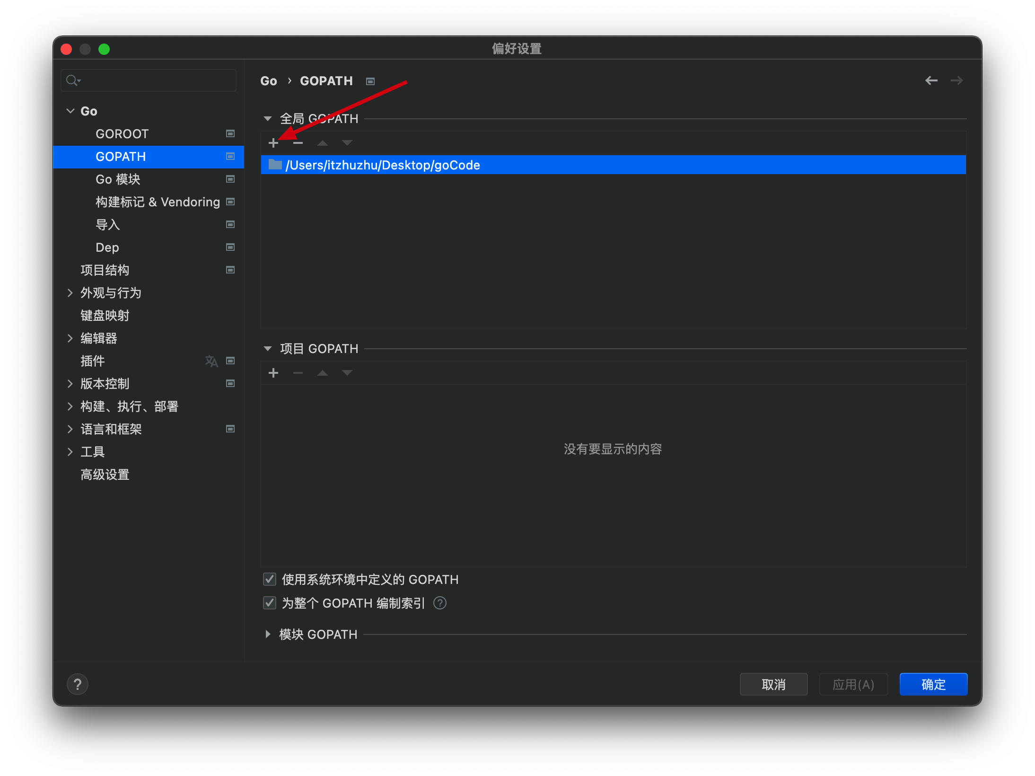Screen dimensions: 1035x776
Task: Click the move down arrow in 全局 GOPATH
Action: click(345, 142)
